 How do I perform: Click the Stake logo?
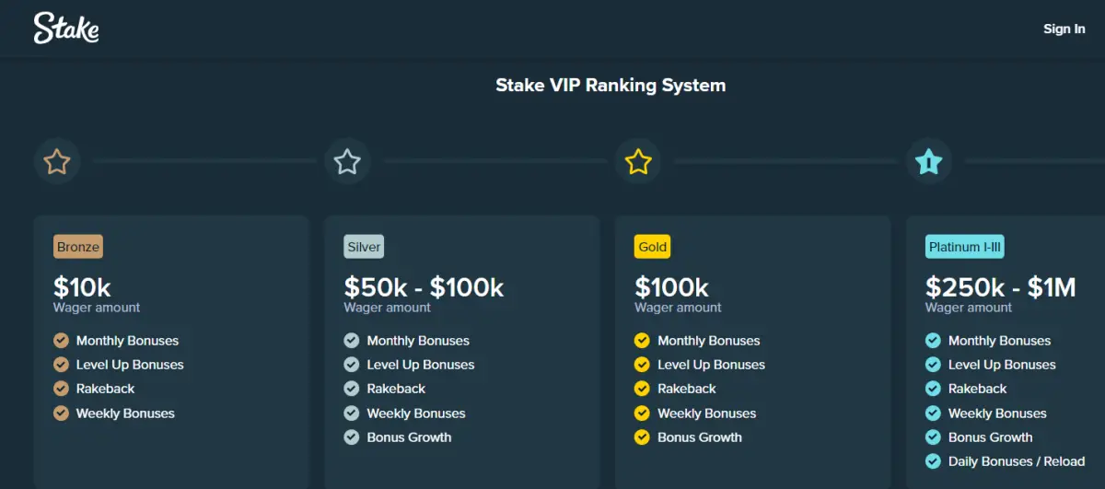66,29
